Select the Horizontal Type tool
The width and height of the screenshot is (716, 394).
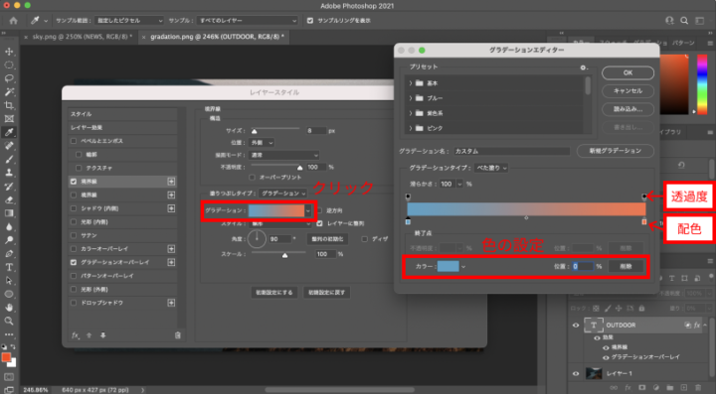[9, 267]
